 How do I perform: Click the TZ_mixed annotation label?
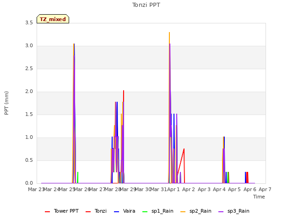[x=53, y=19]
